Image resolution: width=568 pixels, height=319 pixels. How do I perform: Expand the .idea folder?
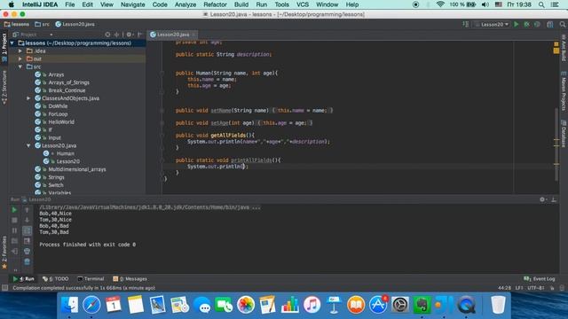[20, 51]
